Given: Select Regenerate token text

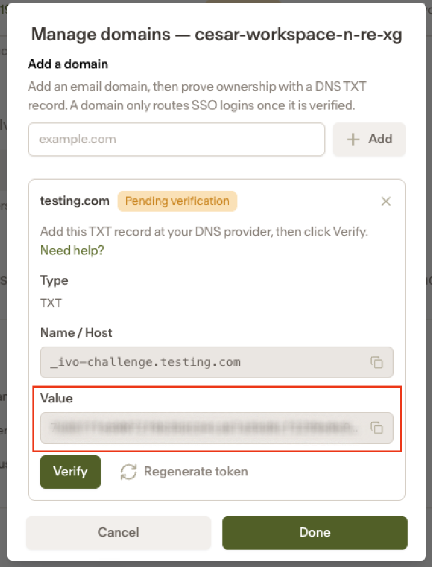Looking at the screenshot, I should (196, 471).
